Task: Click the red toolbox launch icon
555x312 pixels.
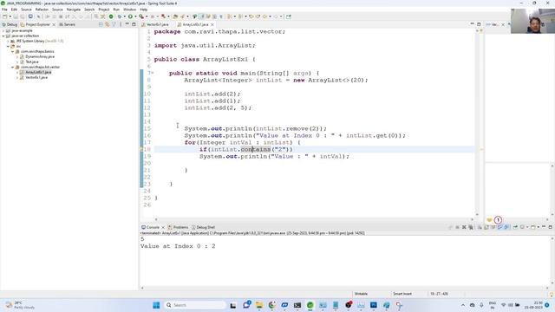Action: tap(163, 16)
